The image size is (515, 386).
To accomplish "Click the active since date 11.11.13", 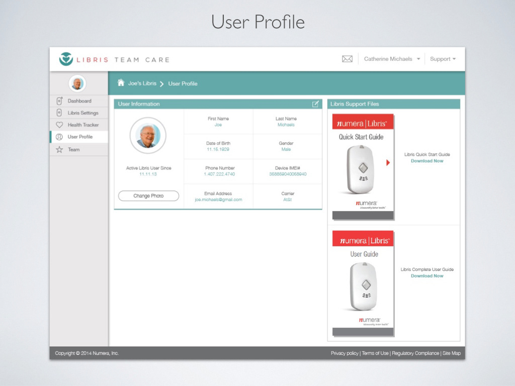I will (x=148, y=174).
